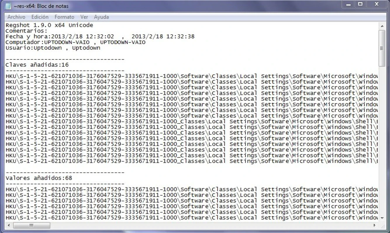Viewport: 390px width, 233px height.
Task: Click horizontal scrollbar left arrow
Action: pyautogui.click(x=8, y=225)
